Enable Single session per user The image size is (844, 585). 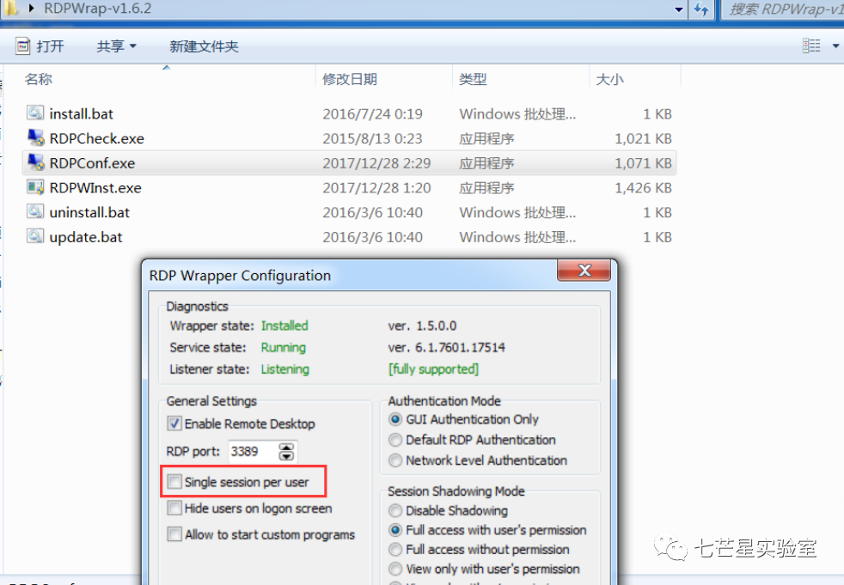coord(175,482)
